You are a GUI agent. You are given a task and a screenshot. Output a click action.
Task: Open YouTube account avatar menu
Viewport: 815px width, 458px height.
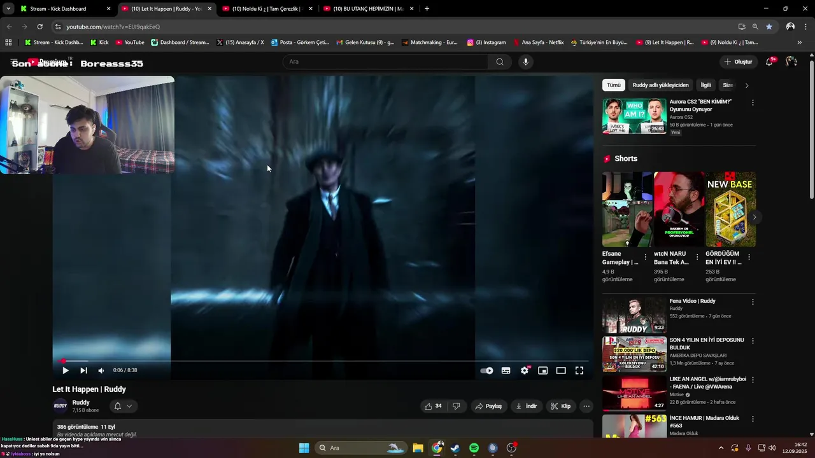(791, 62)
